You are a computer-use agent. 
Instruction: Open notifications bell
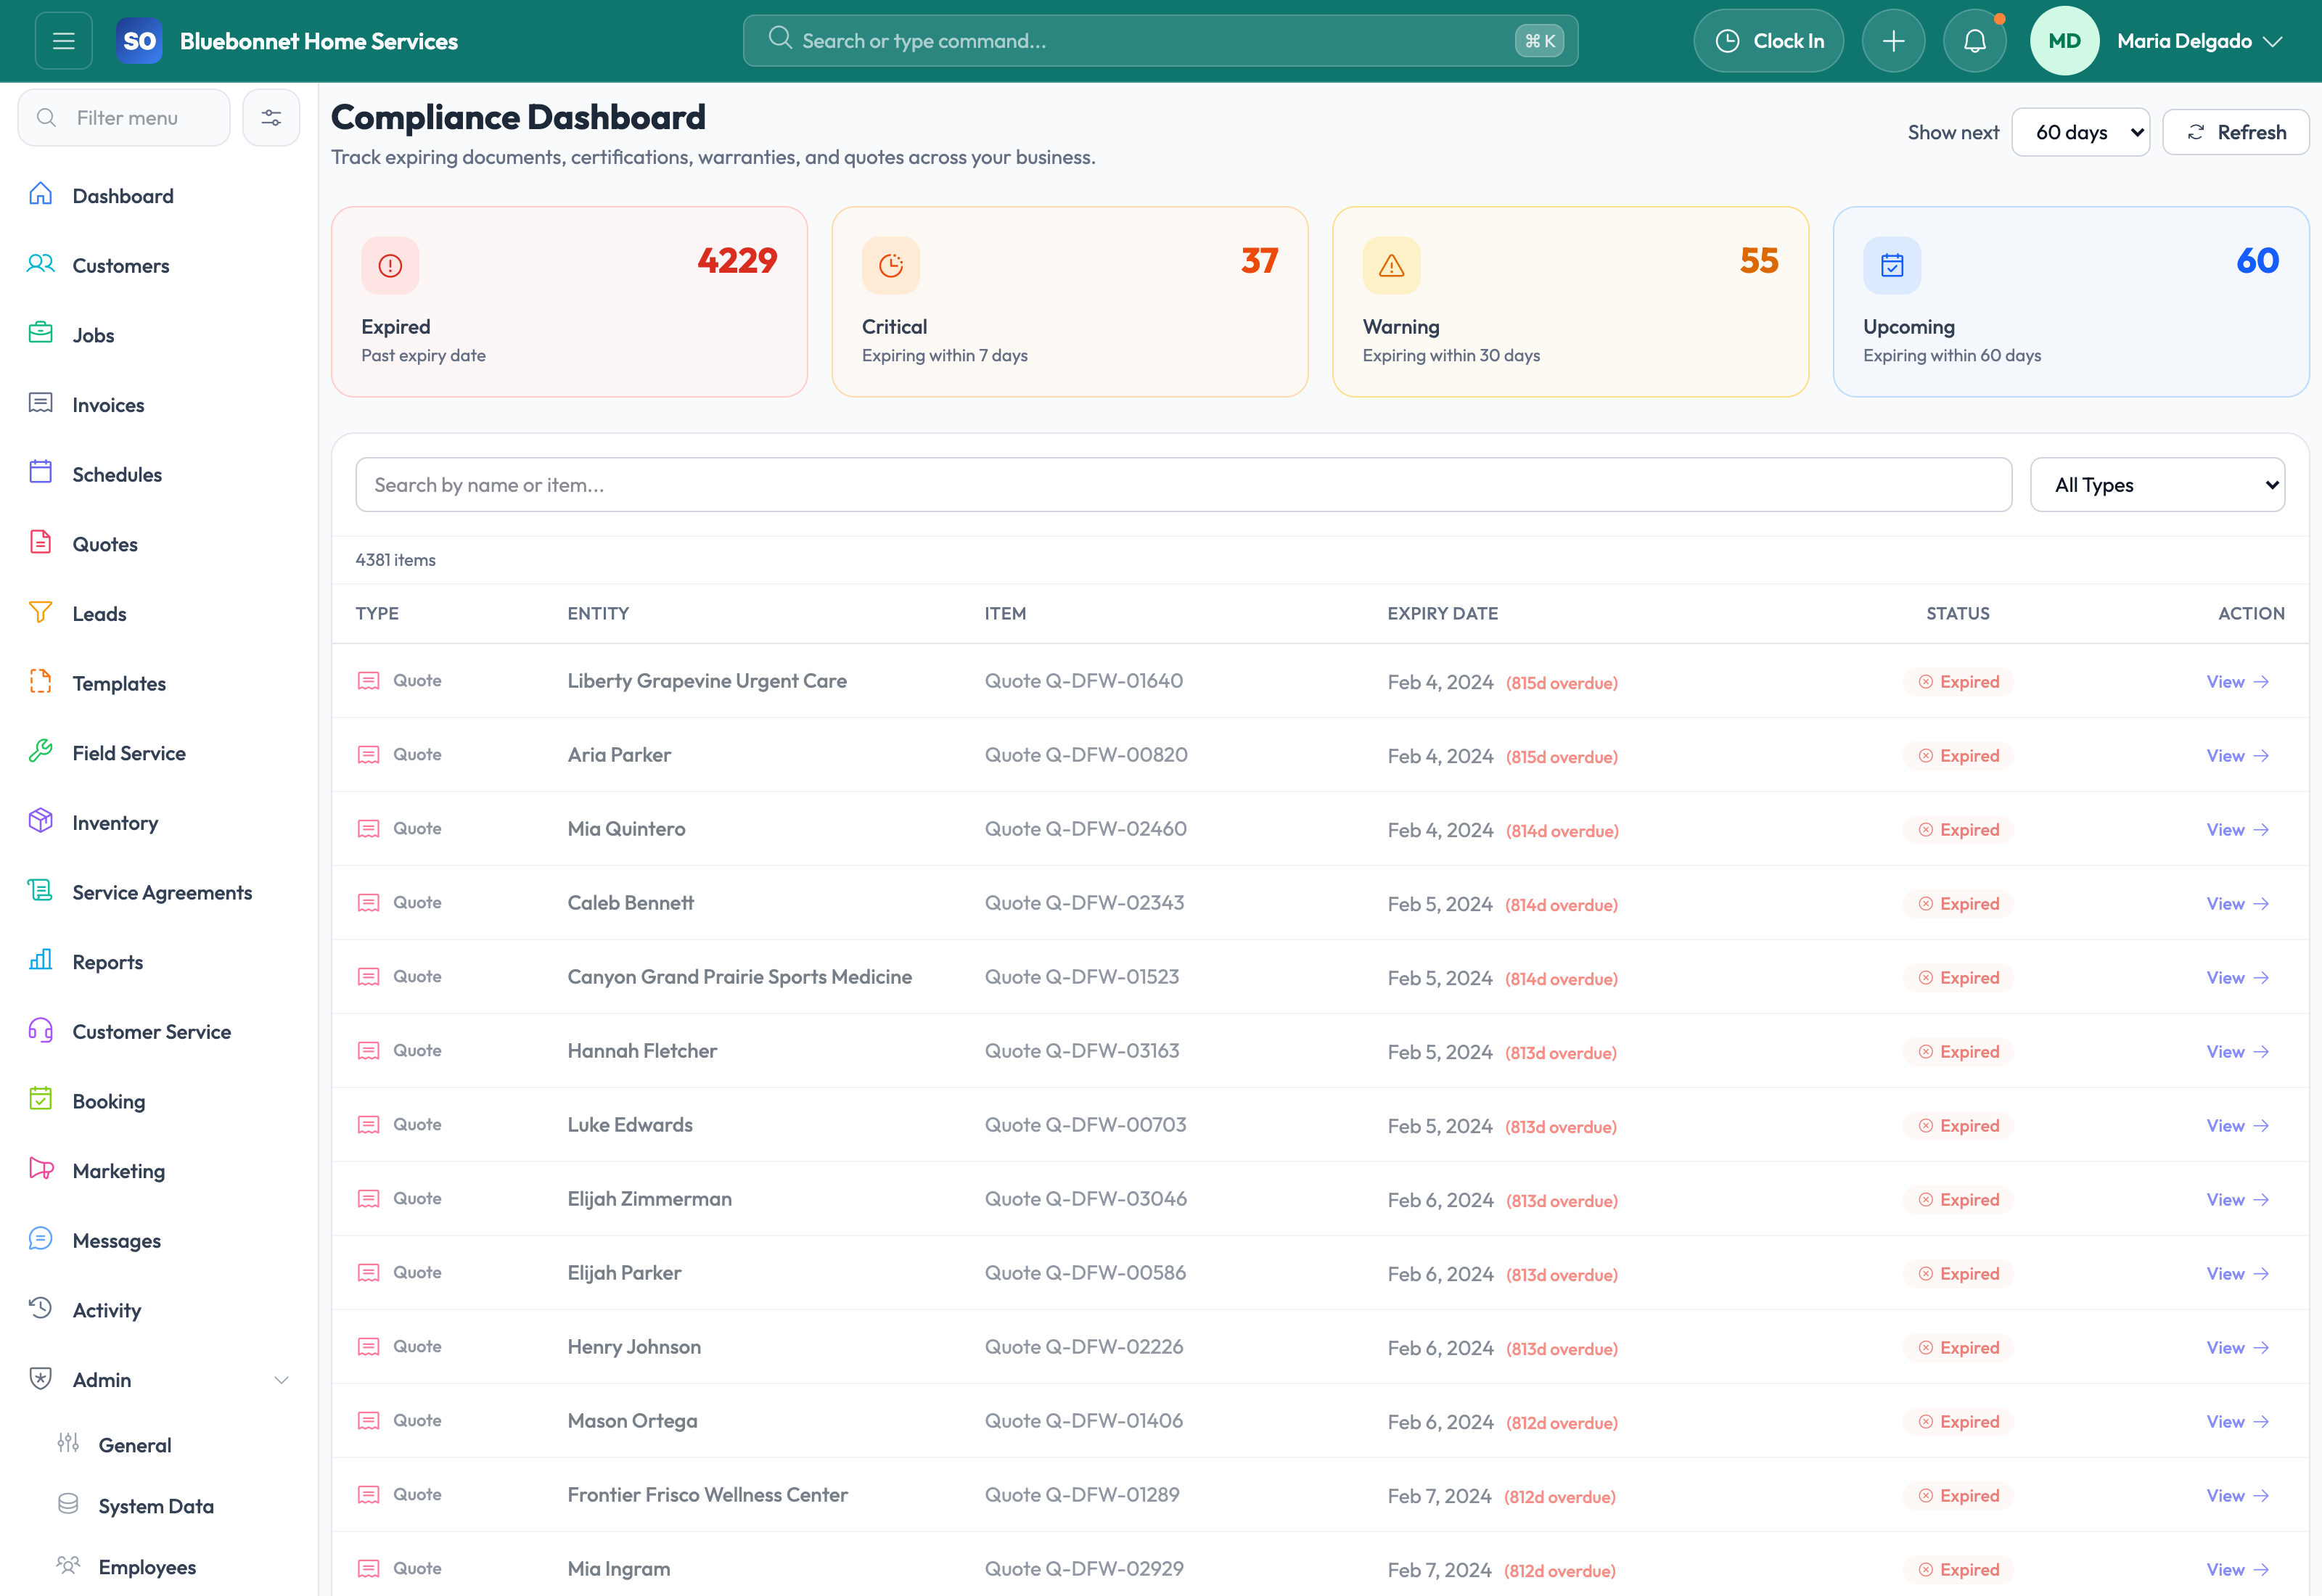point(1974,41)
